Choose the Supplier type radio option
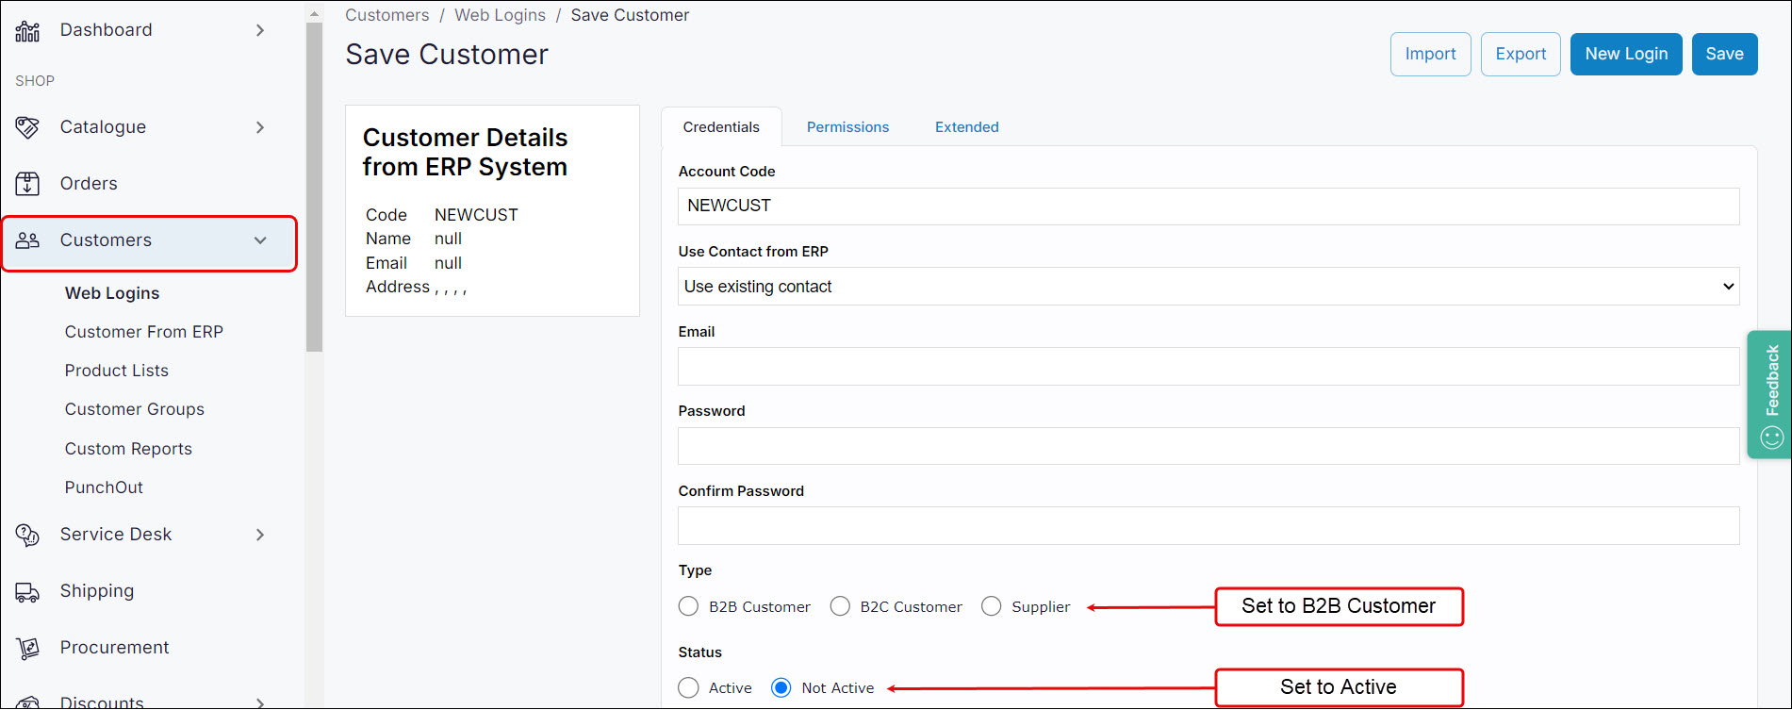 [991, 606]
